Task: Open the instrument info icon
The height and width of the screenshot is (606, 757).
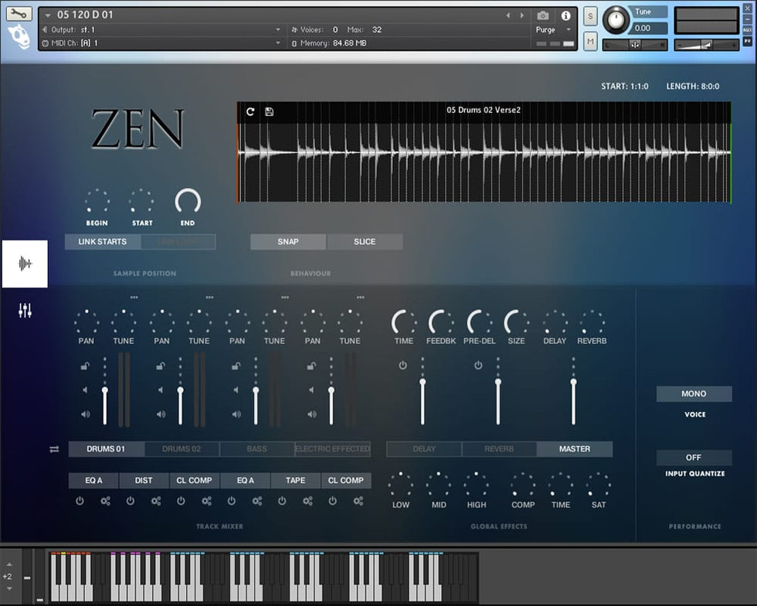Action: (x=565, y=15)
